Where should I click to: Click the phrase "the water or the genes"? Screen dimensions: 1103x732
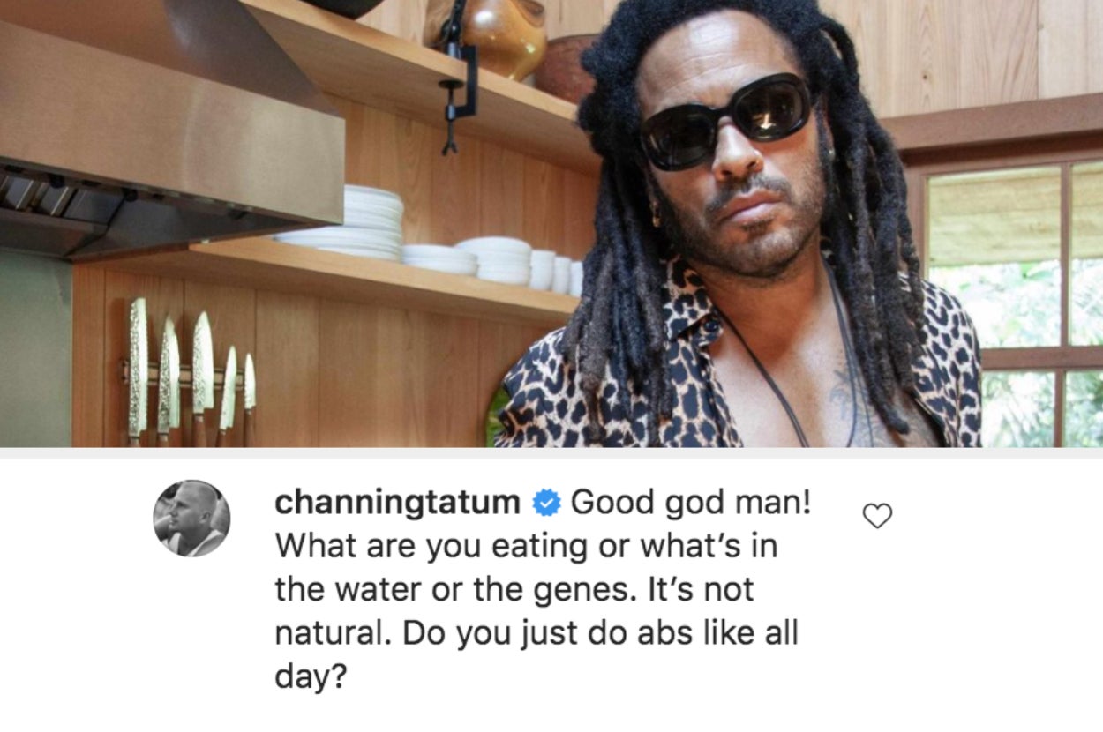pos(453,589)
